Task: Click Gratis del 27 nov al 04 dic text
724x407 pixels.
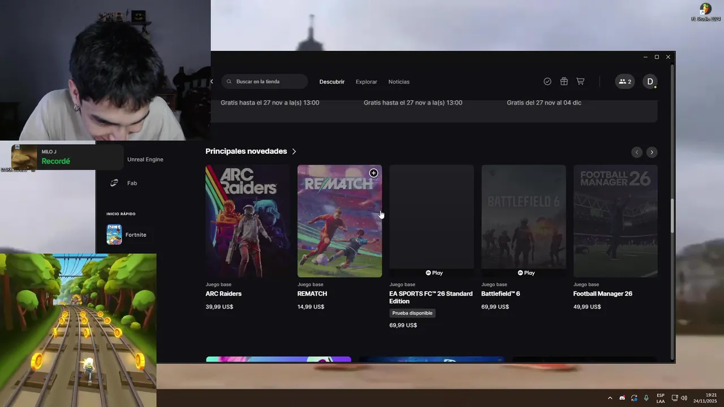Action: (x=544, y=103)
